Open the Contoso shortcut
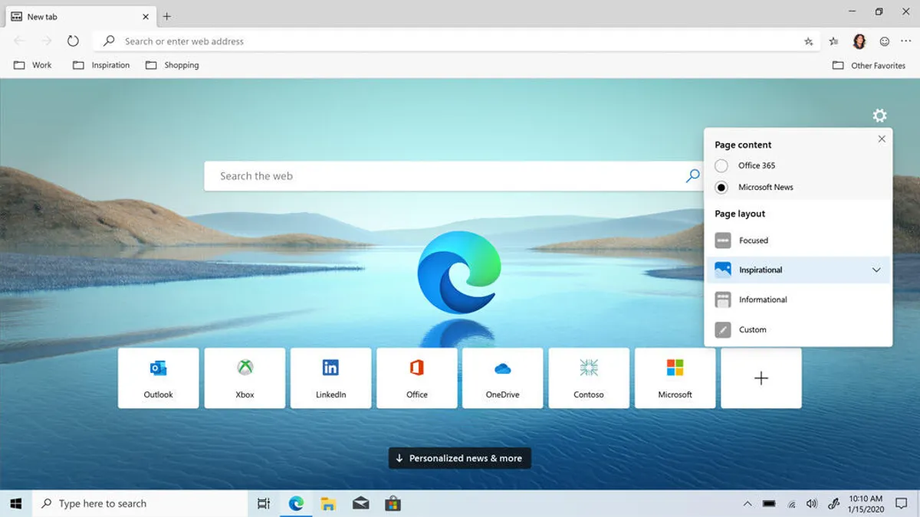The width and height of the screenshot is (920, 517). click(x=589, y=378)
